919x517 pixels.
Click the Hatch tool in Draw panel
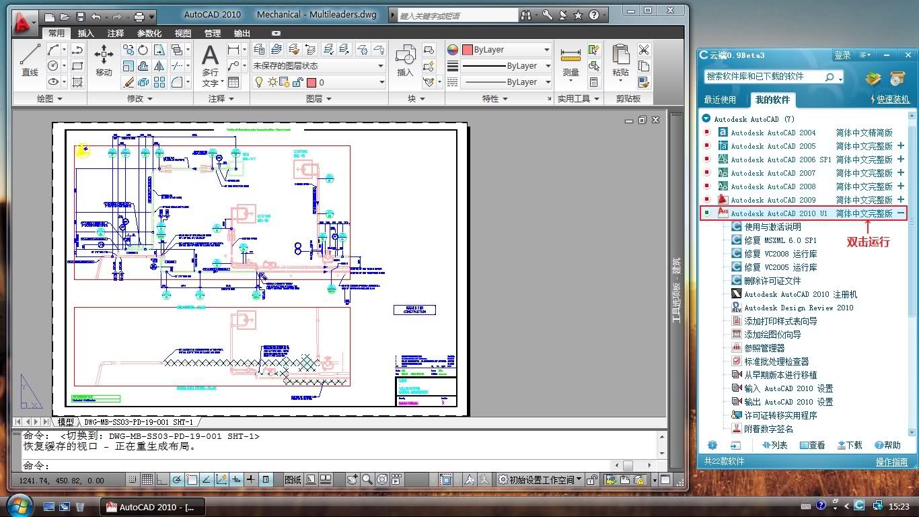coord(77,82)
